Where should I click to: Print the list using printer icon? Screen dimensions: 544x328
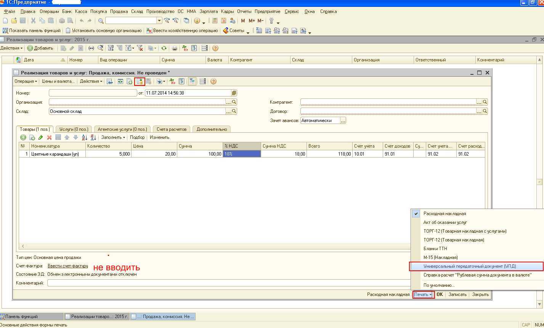coord(175,48)
